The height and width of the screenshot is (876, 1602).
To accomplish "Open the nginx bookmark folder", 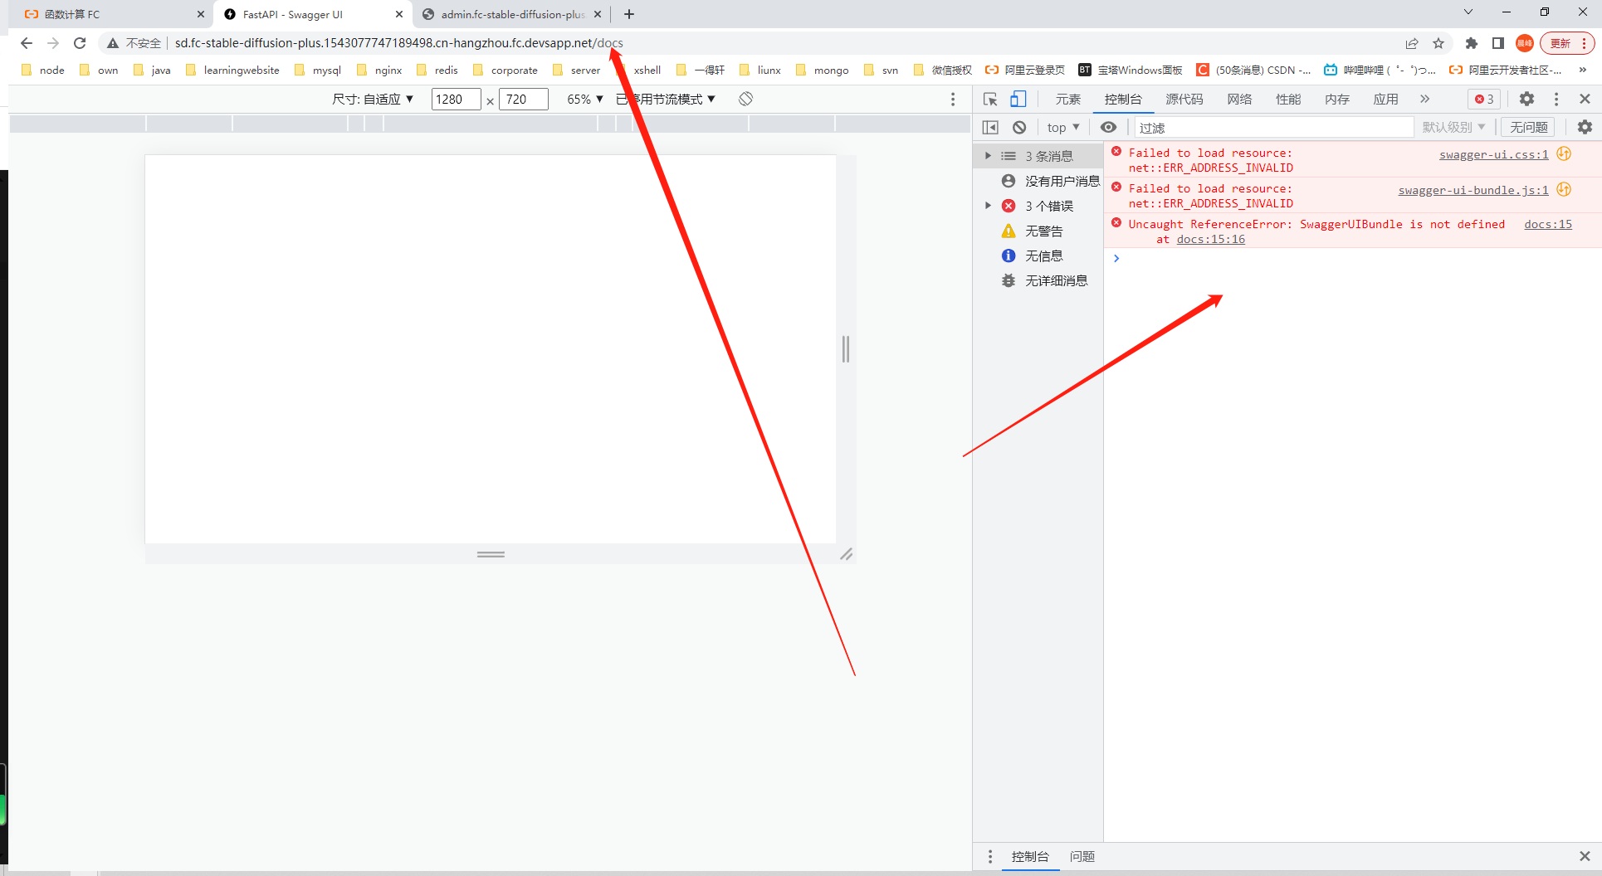I will click(x=379, y=71).
